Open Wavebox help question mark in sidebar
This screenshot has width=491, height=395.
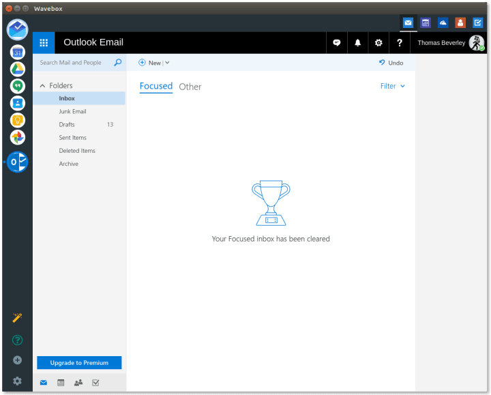[17, 340]
